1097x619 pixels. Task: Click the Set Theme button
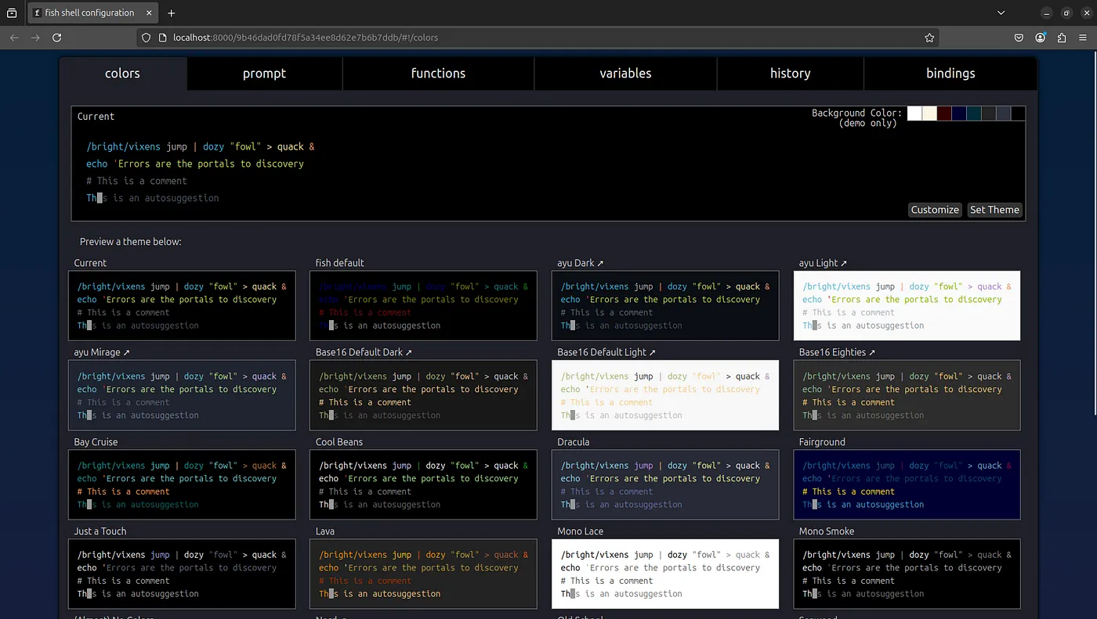pos(994,210)
